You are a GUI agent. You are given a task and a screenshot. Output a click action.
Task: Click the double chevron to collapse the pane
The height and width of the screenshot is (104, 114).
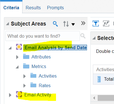[83, 23]
